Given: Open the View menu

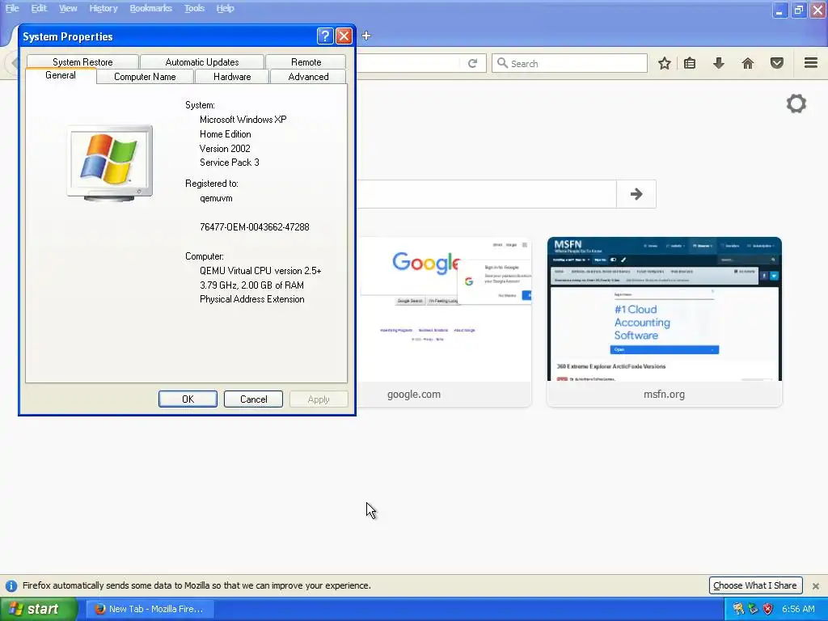Looking at the screenshot, I should click(x=68, y=8).
